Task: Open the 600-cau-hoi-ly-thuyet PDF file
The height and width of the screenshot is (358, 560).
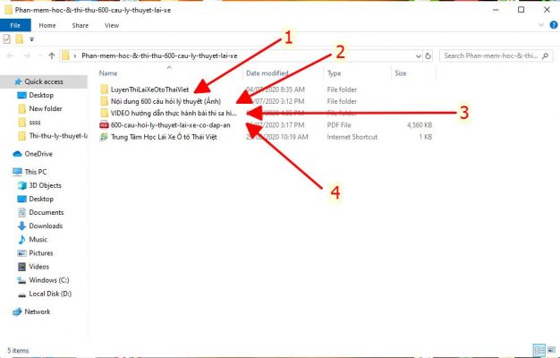Action: (163, 125)
